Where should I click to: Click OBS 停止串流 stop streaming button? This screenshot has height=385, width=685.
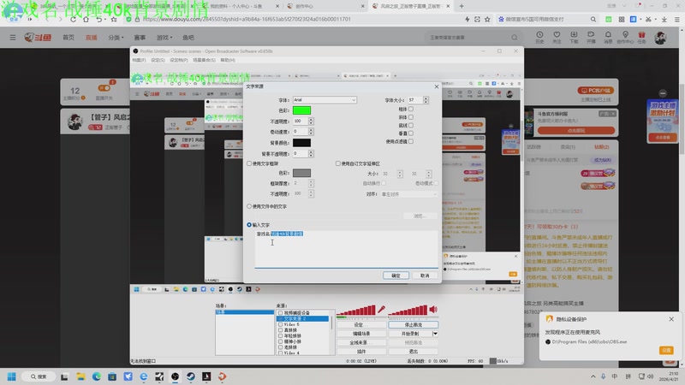pos(414,325)
